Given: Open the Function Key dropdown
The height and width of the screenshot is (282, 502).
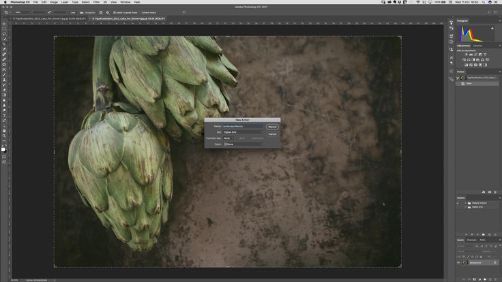Looking at the screenshot, I should pos(228,138).
